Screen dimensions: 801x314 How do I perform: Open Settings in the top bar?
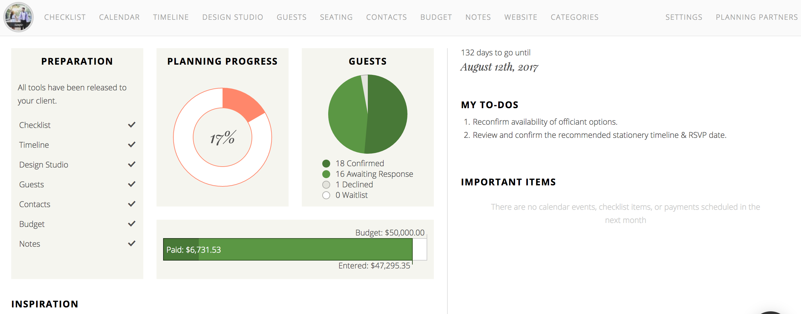coord(684,17)
